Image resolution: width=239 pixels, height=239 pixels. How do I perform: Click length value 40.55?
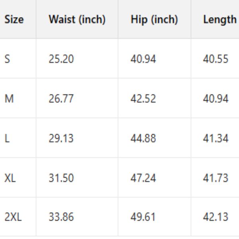215,59
